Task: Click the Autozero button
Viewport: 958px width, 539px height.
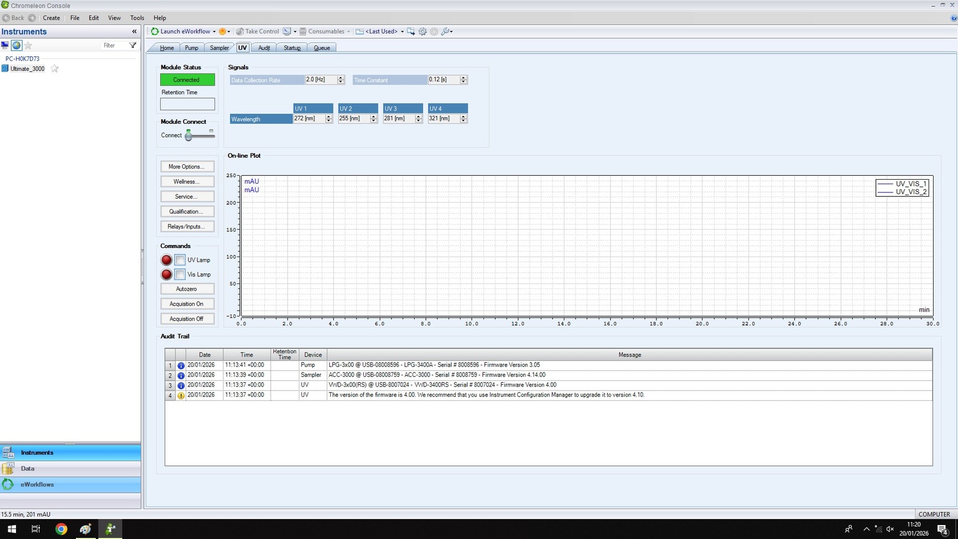Action: coord(187,289)
